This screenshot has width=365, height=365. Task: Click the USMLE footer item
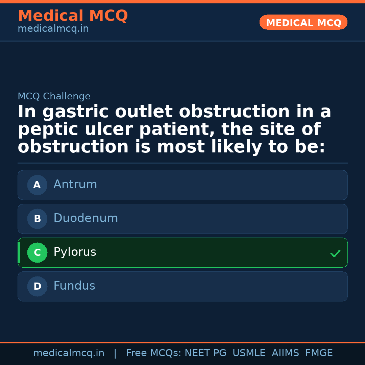click(x=249, y=352)
